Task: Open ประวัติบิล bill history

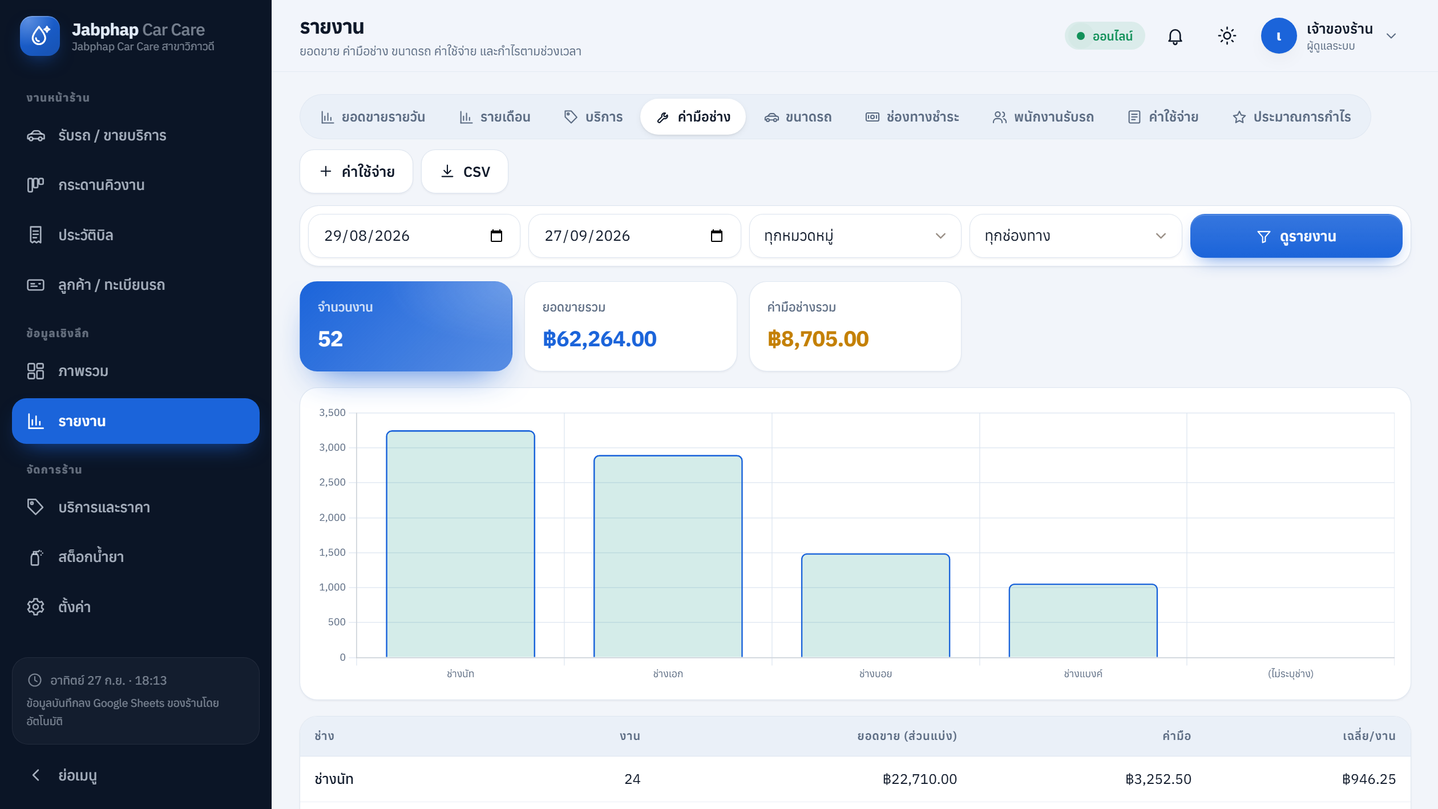Action: click(136, 235)
